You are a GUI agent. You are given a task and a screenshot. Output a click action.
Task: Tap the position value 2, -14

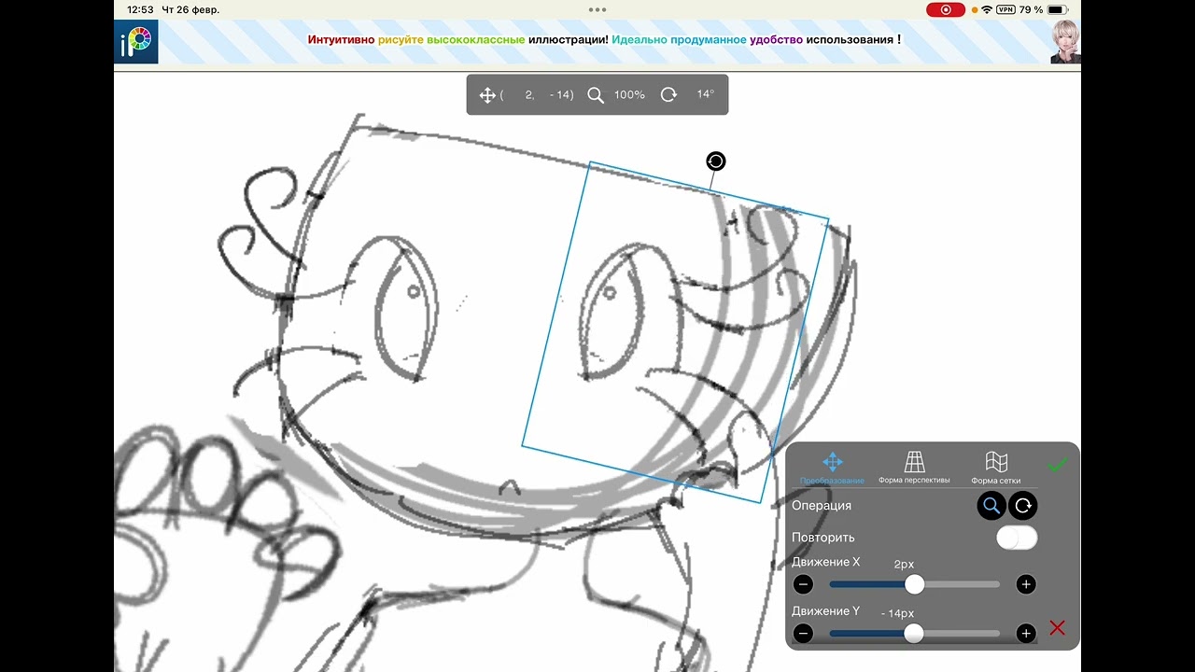coord(537,95)
